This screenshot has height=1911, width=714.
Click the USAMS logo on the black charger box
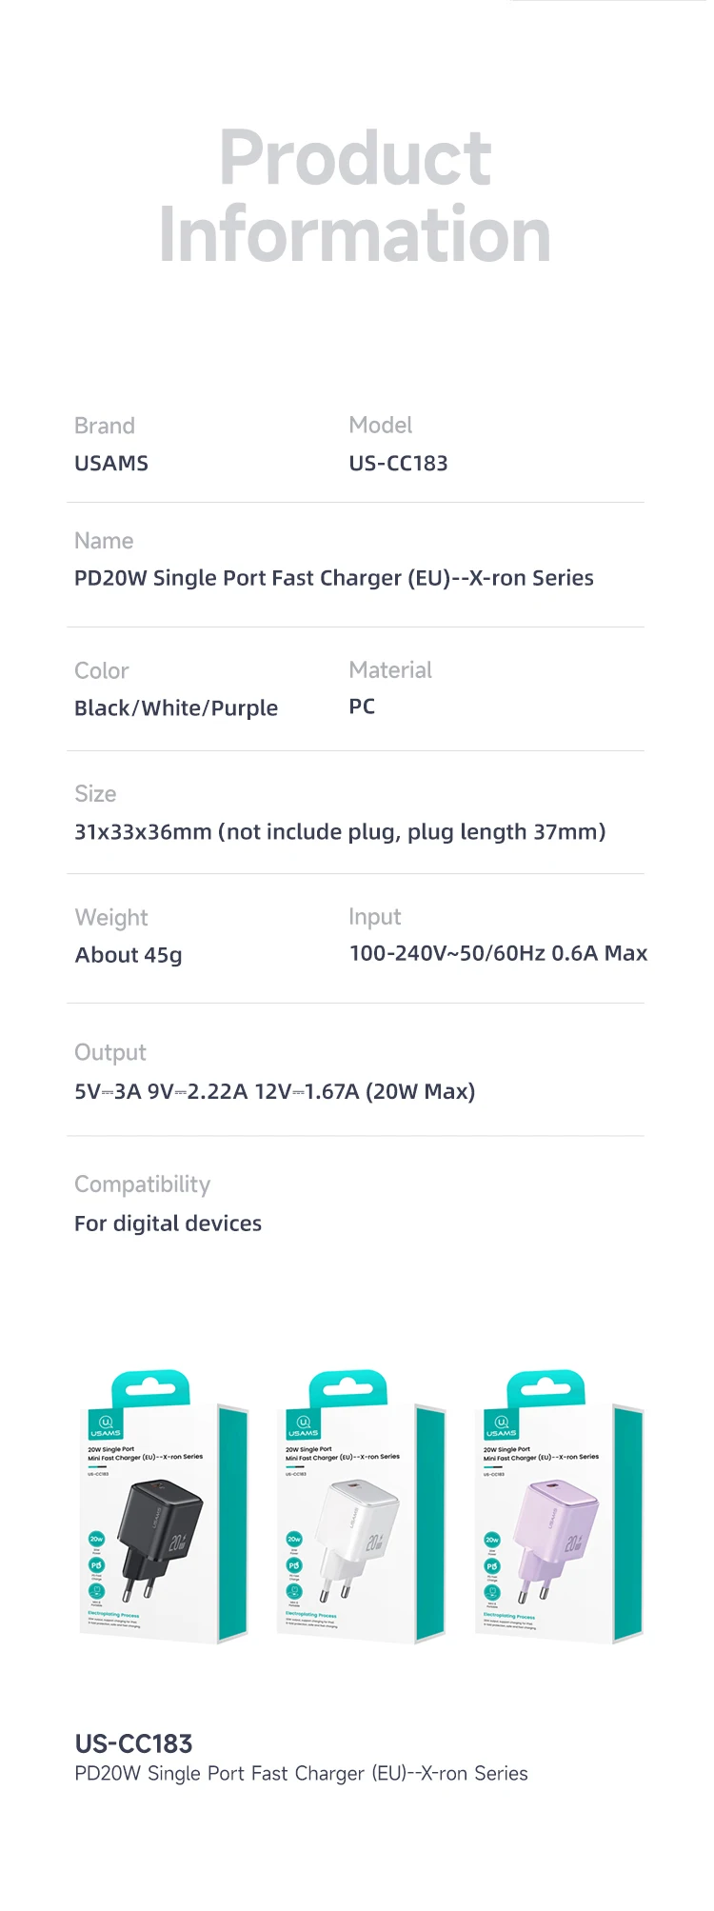point(106,1425)
